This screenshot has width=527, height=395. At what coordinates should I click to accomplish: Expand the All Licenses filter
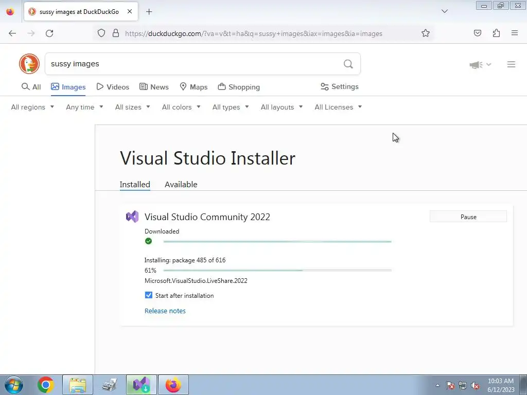(338, 107)
